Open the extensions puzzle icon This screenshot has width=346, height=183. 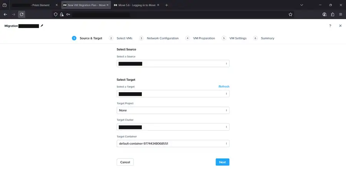tap(333, 14)
